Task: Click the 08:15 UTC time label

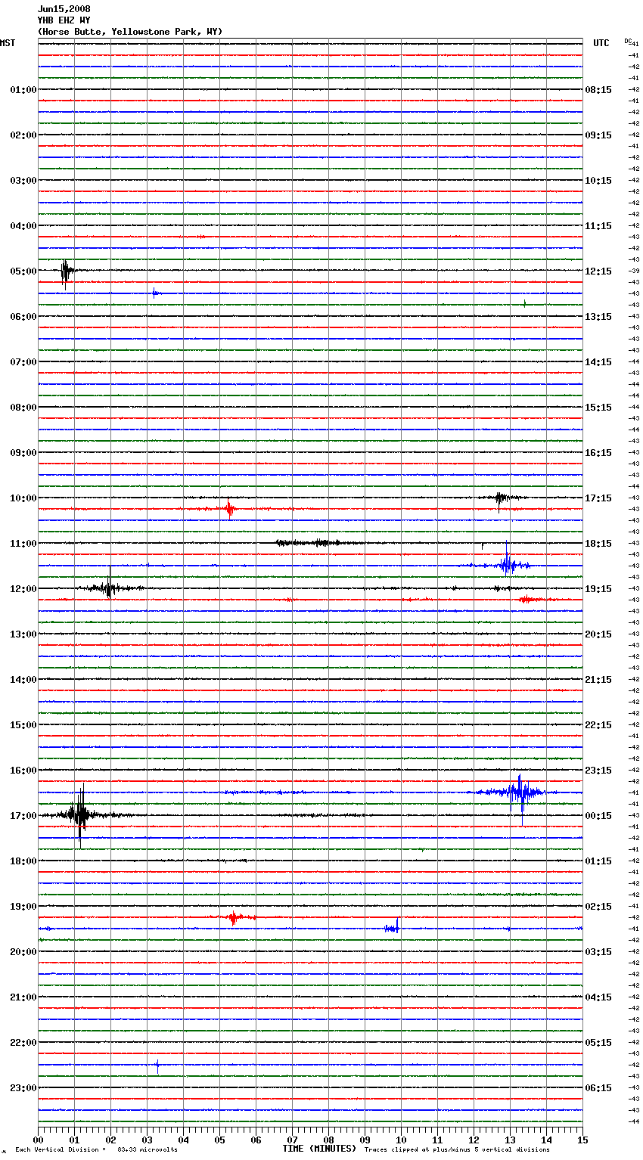Action: [x=598, y=90]
